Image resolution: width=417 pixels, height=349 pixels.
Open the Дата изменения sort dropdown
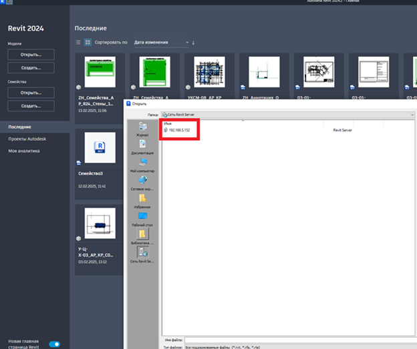pyautogui.click(x=161, y=43)
